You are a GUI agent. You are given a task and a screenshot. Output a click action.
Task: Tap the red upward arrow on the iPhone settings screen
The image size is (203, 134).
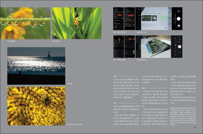tap(119, 40)
